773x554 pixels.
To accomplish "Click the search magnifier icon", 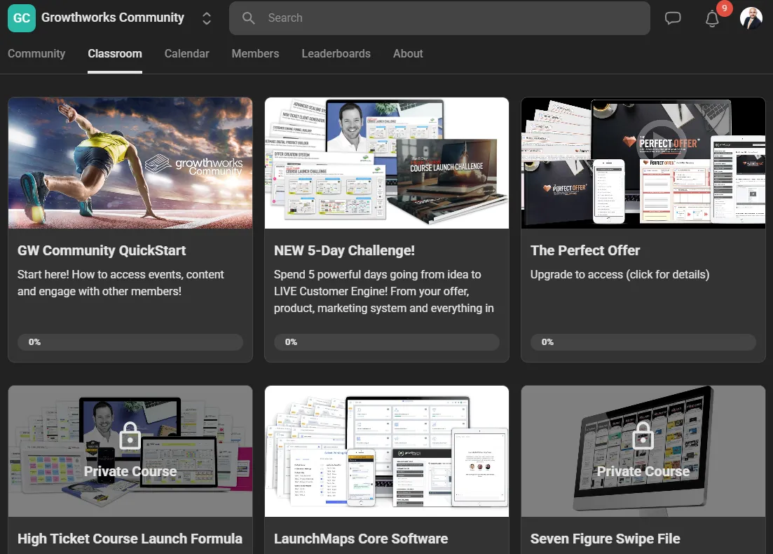I will tap(249, 18).
